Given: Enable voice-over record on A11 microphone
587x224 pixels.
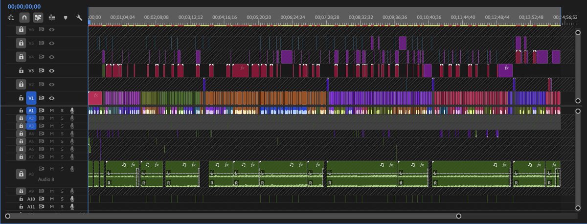Looking at the screenshot, I should (72, 207).
